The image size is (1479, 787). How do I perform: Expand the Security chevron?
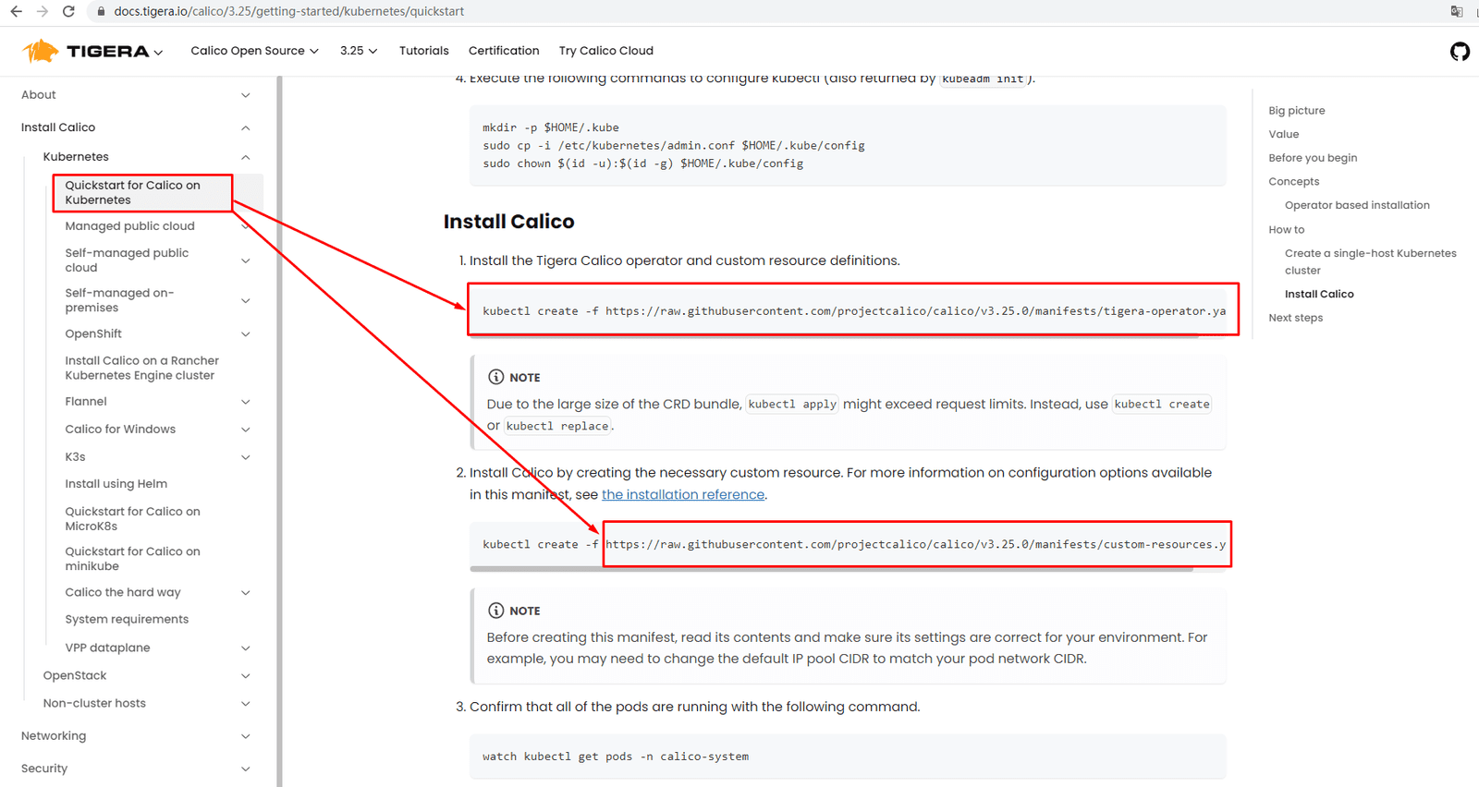[x=246, y=769]
